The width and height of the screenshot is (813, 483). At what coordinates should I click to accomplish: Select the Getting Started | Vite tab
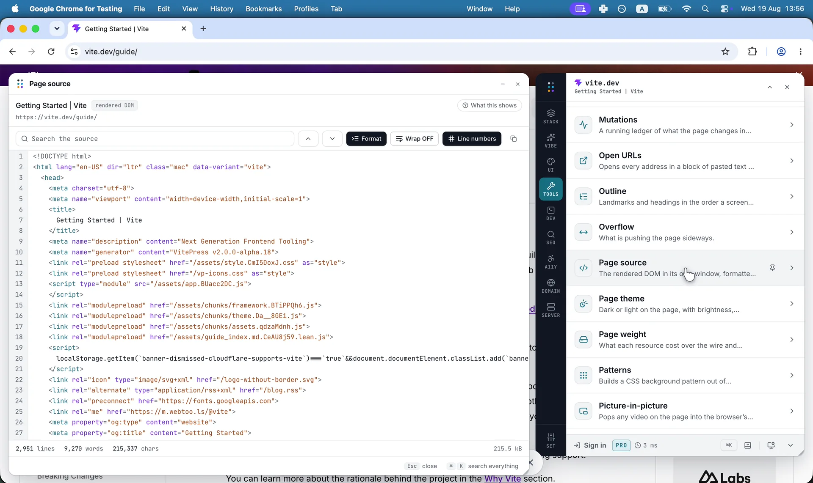pos(129,29)
